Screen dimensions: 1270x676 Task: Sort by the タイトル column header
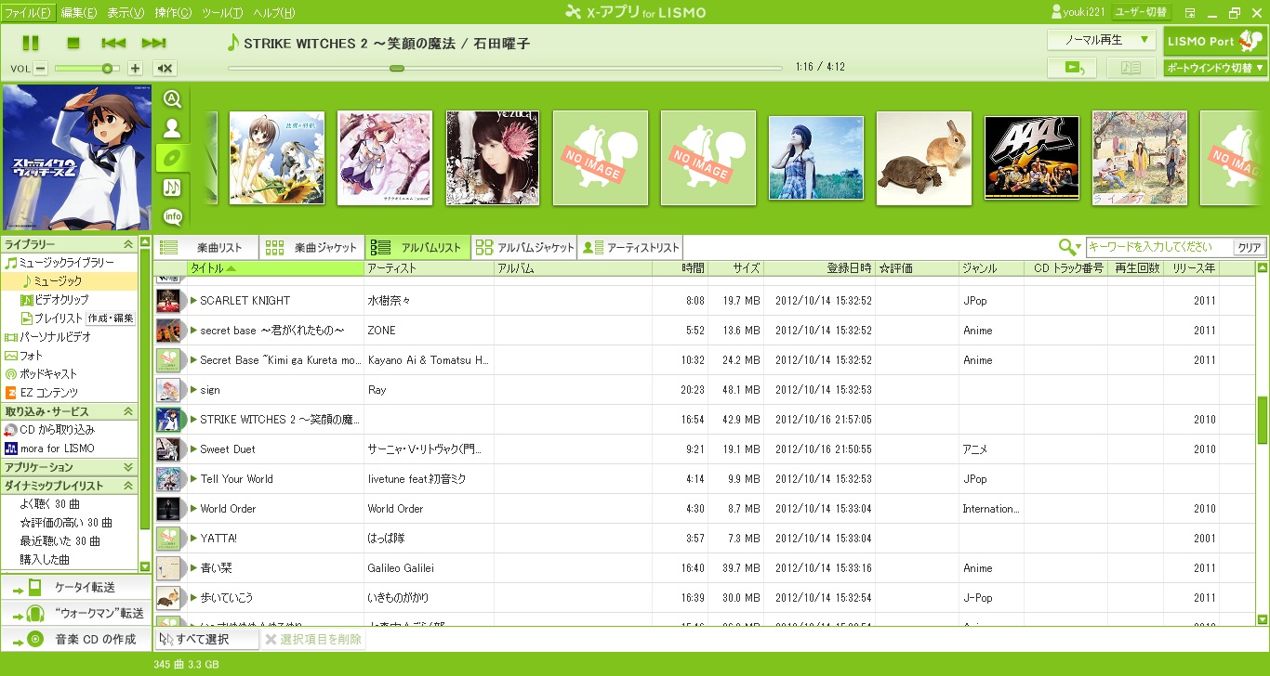pos(275,268)
